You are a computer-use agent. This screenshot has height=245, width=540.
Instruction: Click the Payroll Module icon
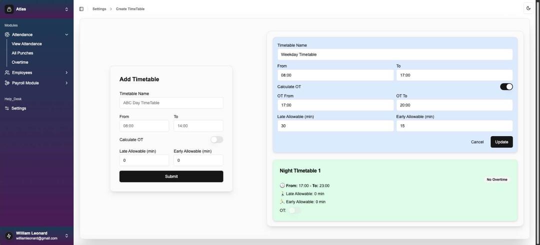coord(7,83)
